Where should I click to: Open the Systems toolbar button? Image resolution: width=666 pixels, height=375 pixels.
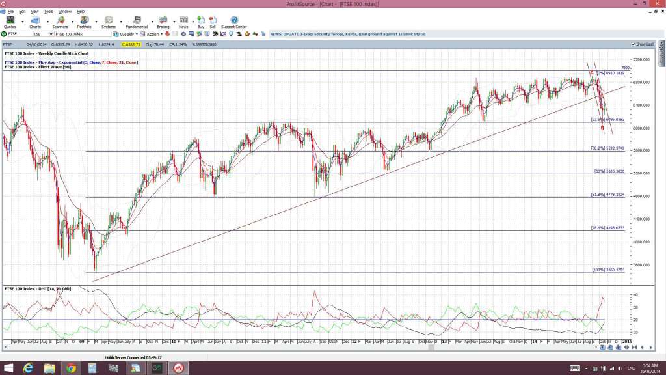109,22
